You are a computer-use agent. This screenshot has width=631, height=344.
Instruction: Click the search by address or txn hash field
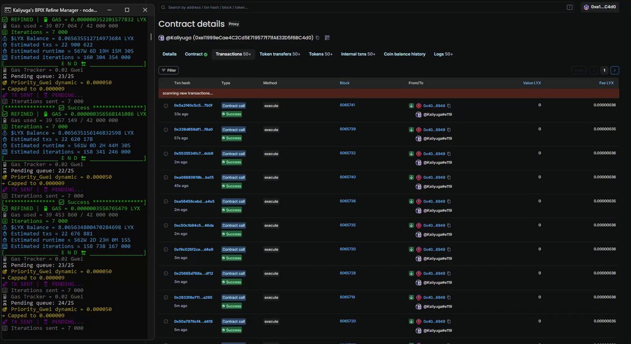click(363, 7)
